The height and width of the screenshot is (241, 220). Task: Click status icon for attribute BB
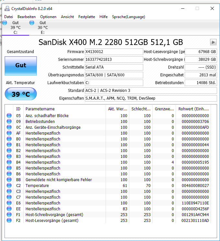coord(9,180)
